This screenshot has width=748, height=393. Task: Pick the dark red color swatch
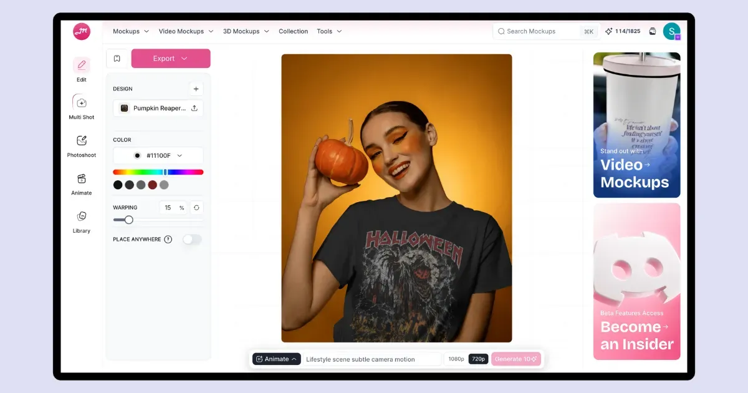pos(153,185)
